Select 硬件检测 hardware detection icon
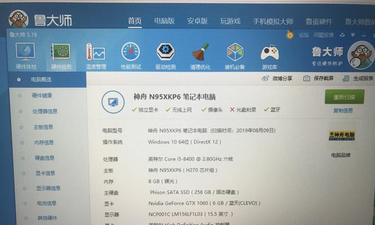Image resolution: width=375 pixels, height=225 pixels. pos(61,56)
